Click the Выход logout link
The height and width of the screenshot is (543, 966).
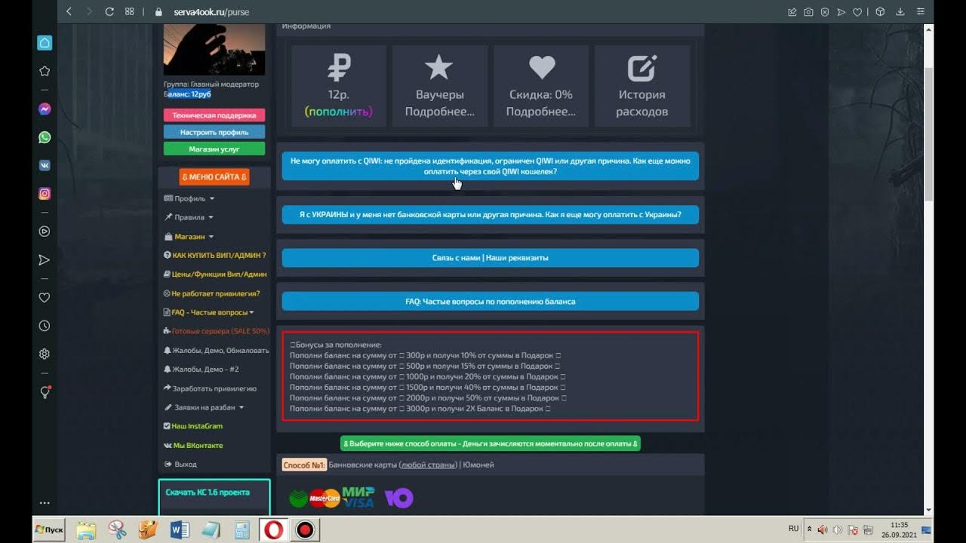pyautogui.click(x=180, y=465)
